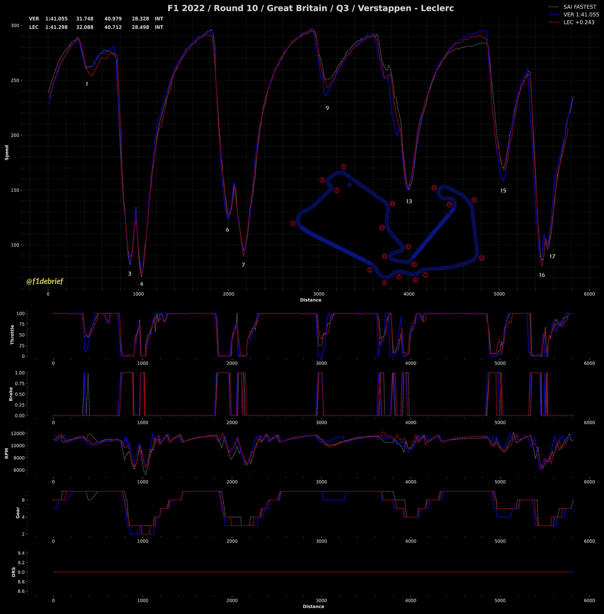This screenshot has width=604, height=614.
Task: Click the grey corner 1 label on speed trace
Action: (x=87, y=84)
